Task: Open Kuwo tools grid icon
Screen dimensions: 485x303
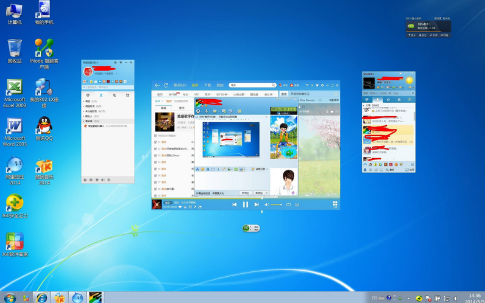Action: tap(335, 204)
